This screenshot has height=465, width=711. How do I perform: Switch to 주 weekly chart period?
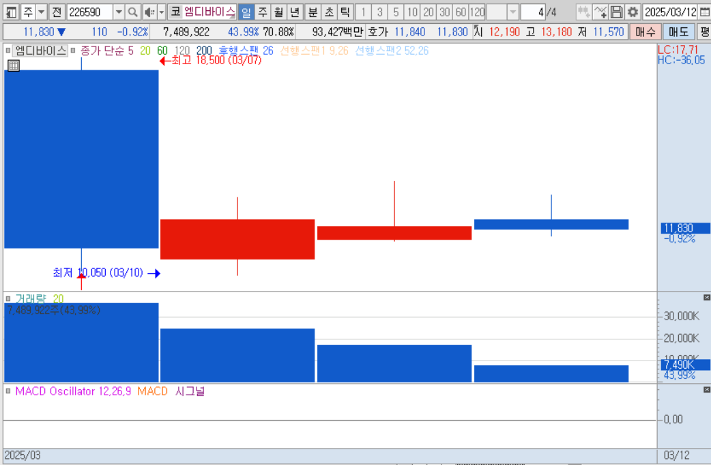coord(263,12)
